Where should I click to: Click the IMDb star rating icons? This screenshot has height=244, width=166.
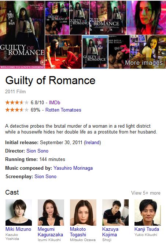(17, 102)
